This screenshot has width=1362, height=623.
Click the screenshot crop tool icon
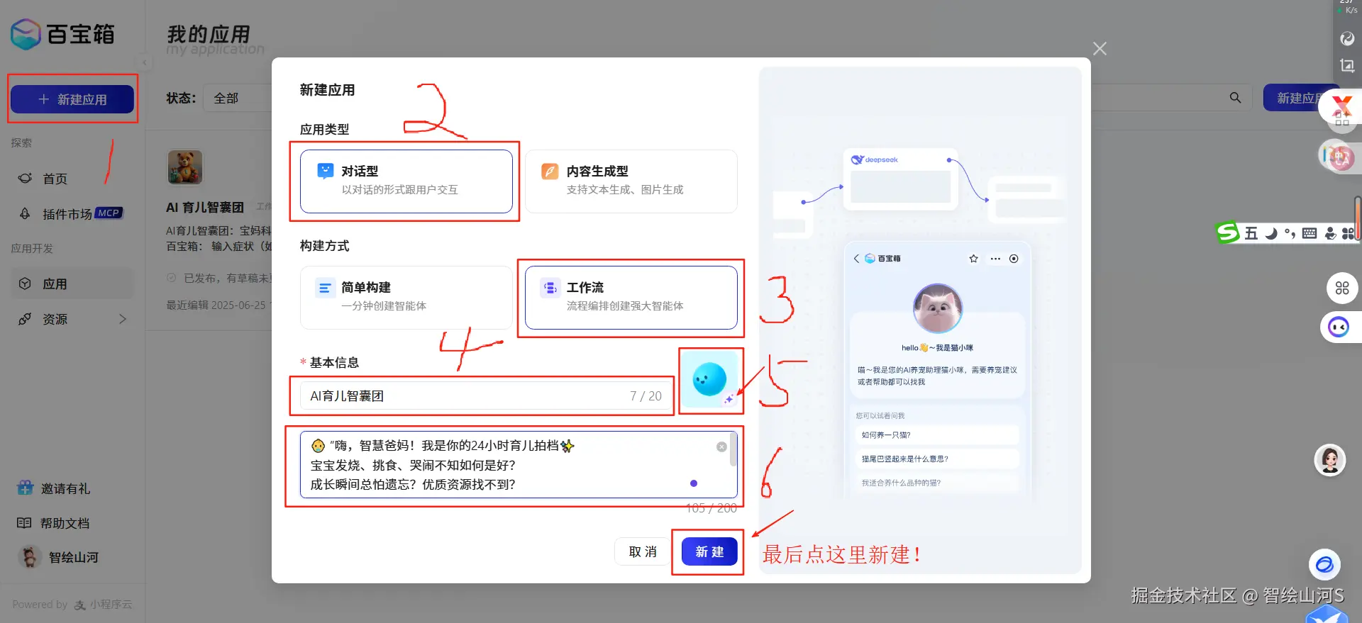coord(1347,65)
